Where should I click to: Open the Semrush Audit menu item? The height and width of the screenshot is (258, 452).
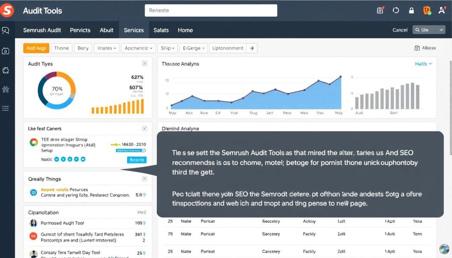coord(43,30)
